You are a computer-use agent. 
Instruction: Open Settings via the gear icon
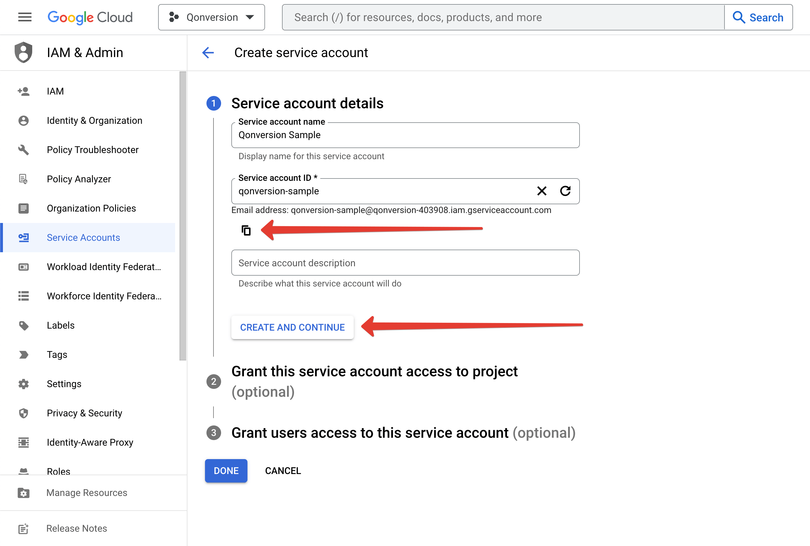coord(23,384)
